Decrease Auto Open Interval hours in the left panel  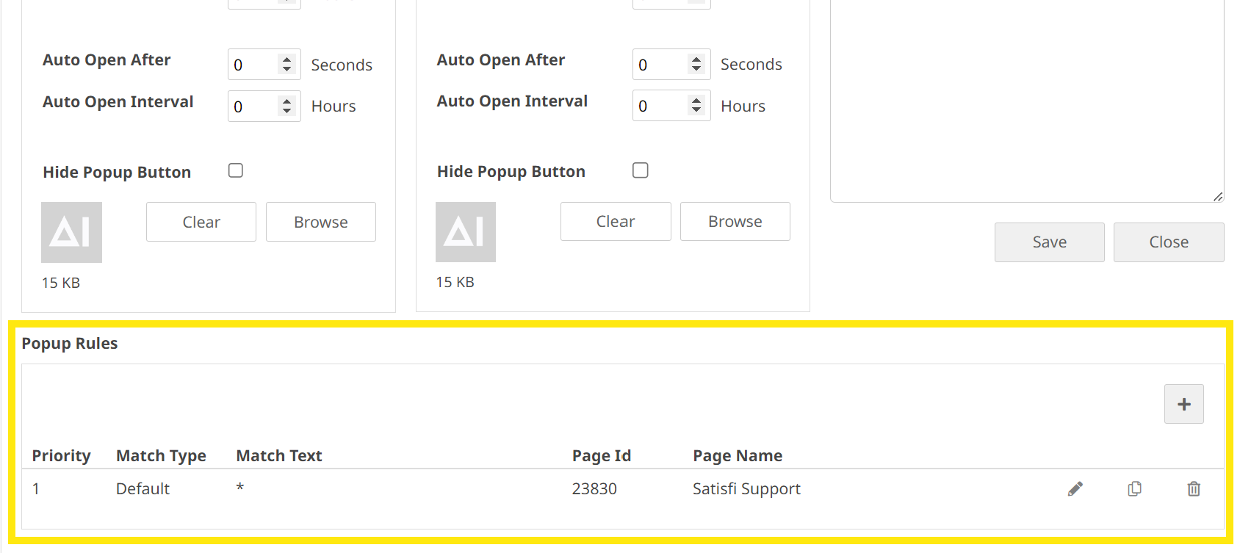[287, 111]
